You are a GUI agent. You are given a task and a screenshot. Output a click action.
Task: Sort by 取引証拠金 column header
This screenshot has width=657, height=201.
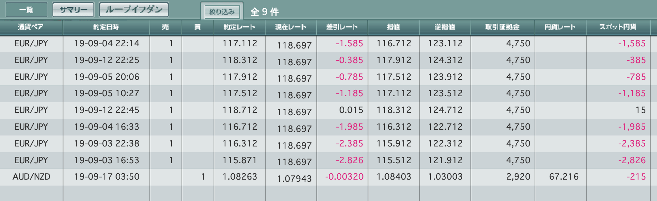pyautogui.click(x=503, y=27)
